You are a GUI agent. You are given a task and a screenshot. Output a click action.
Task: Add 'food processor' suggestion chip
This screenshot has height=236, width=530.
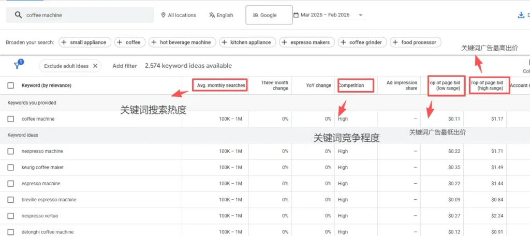[x=415, y=42]
